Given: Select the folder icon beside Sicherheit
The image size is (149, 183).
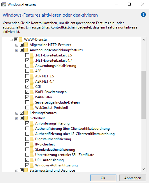Looking at the screenshot, I should (x=26, y=118).
